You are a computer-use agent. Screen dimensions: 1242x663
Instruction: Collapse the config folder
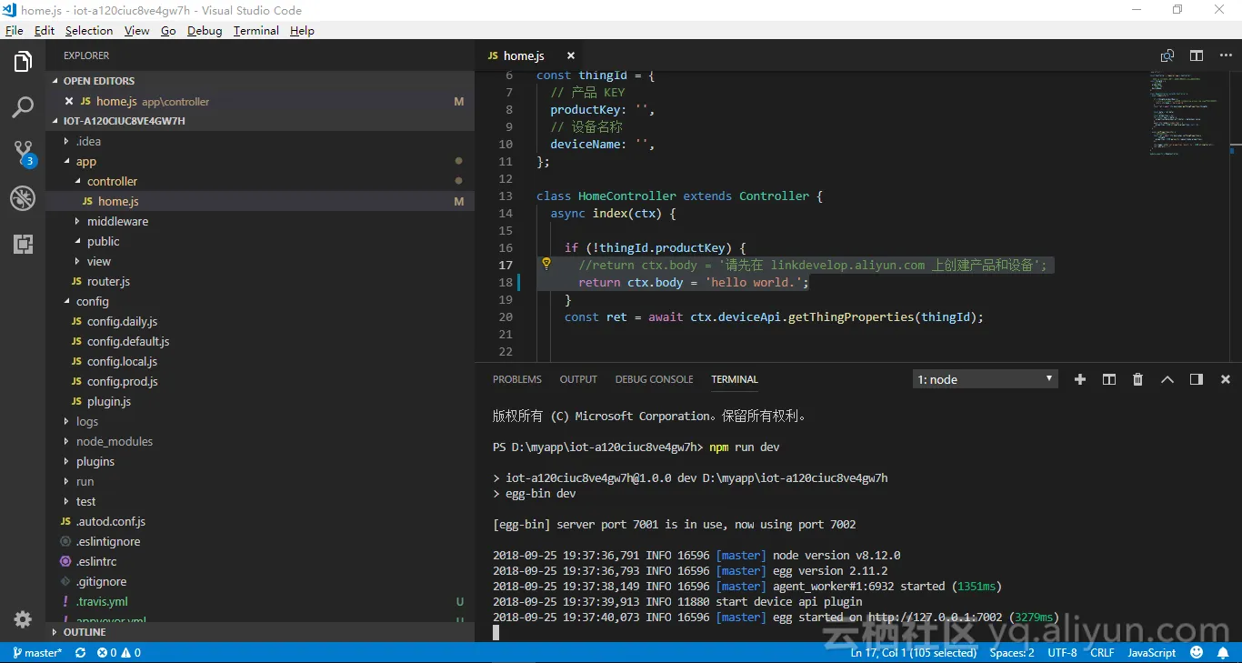260,301
